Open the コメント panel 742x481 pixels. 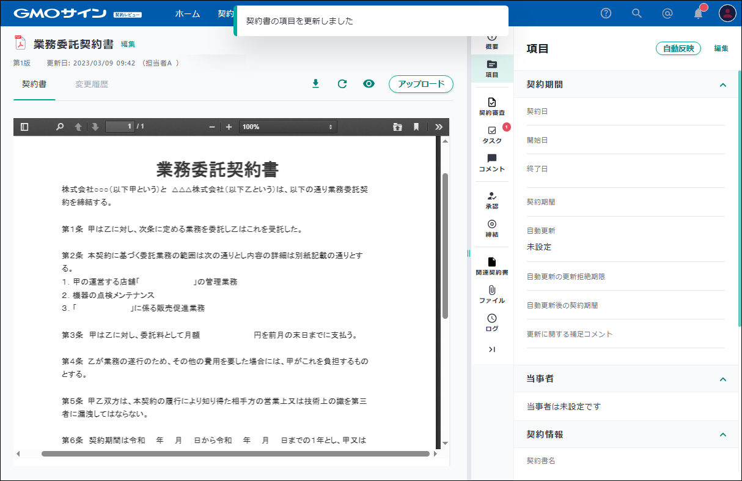click(492, 163)
